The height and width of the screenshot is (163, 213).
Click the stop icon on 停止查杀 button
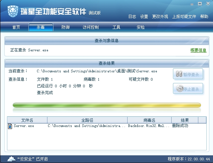tap(180, 88)
